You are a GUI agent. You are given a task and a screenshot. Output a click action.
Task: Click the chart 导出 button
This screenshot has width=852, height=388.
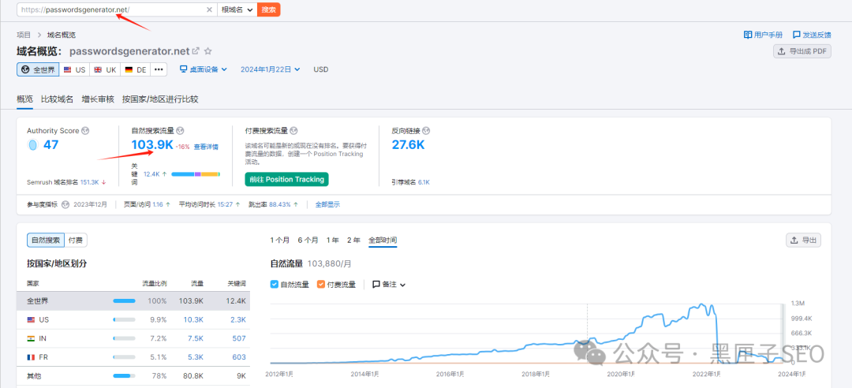point(803,241)
